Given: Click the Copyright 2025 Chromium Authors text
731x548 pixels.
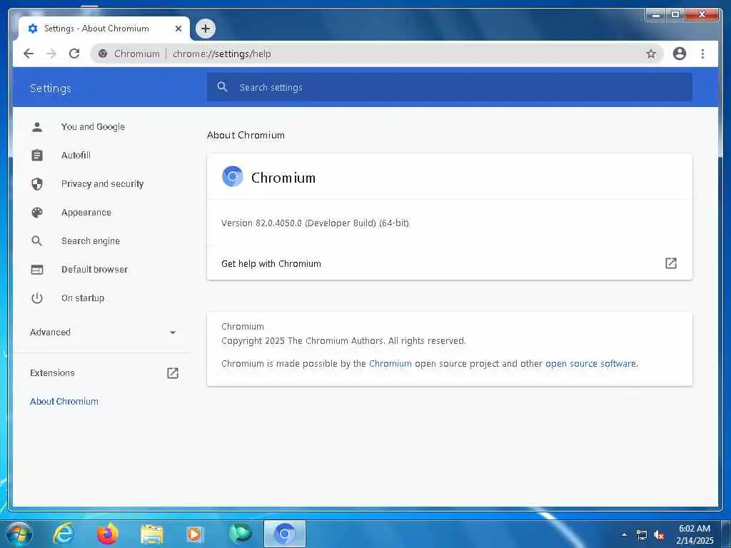Looking at the screenshot, I should (343, 340).
